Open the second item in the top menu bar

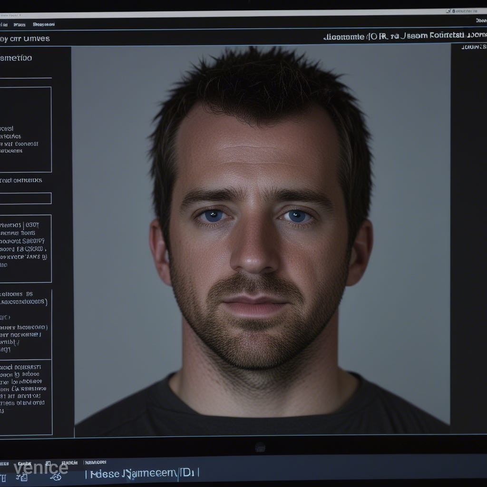click(19, 24)
